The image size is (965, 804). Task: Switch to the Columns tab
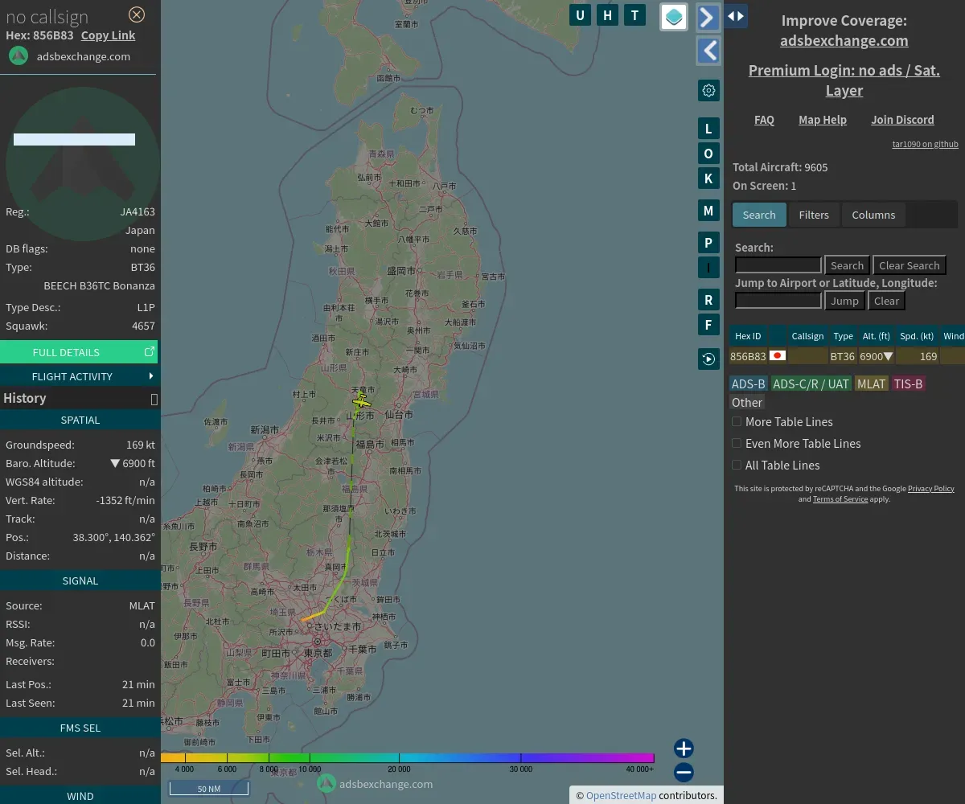(x=873, y=215)
